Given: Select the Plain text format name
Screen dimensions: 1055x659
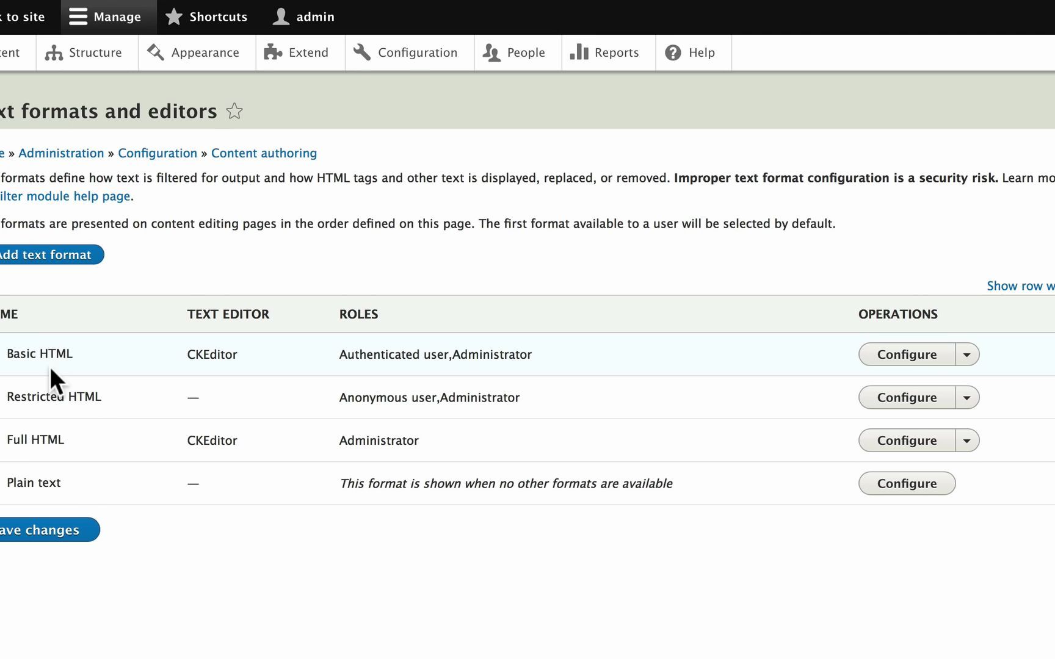Looking at the screenshot, I should [34, 483].
